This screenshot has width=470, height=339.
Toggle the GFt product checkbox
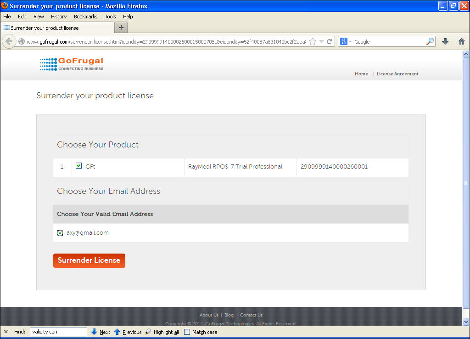[79, 166]
